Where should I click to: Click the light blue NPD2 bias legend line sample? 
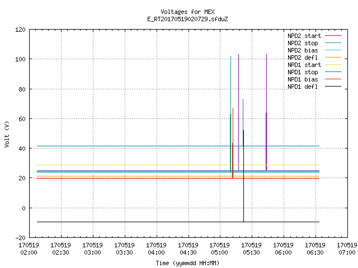[x=333, y=50]
